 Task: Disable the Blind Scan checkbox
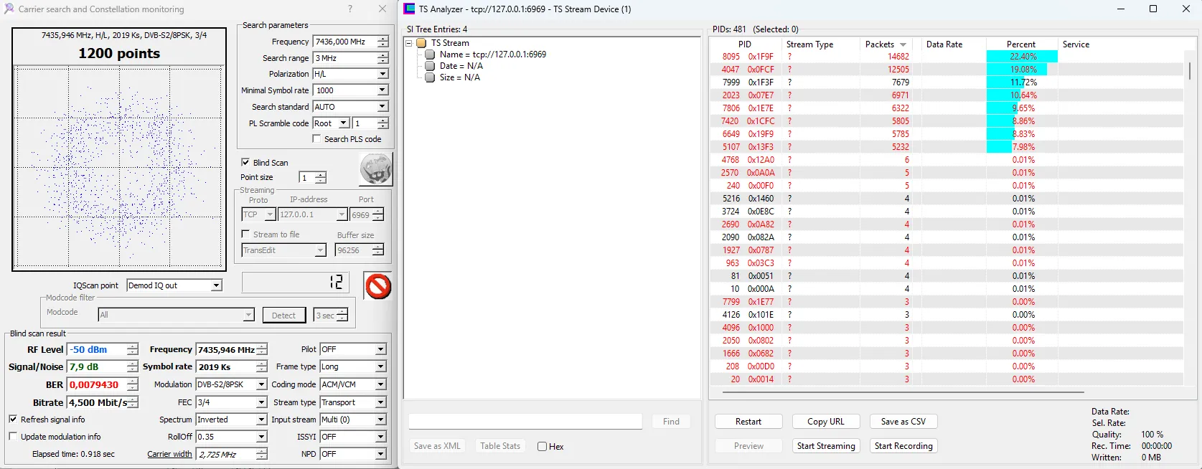[245, 163]
